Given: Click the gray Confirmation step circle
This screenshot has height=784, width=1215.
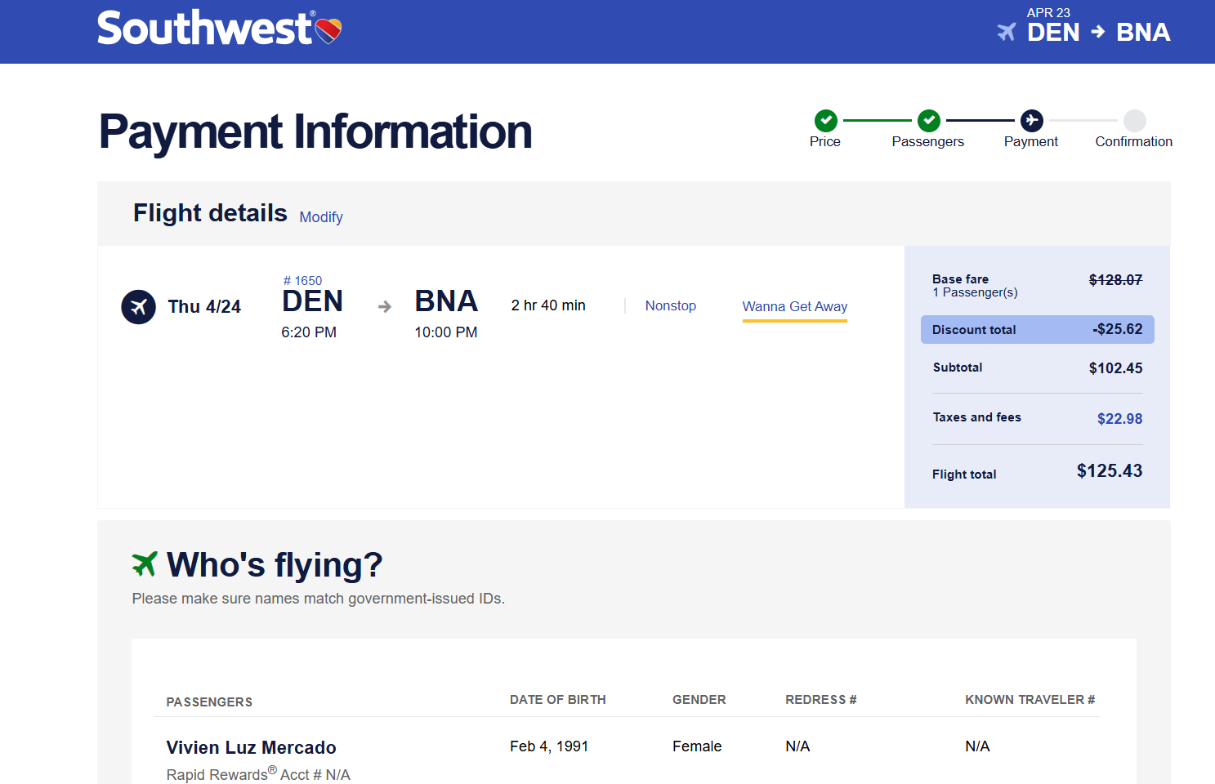Looking at the screenshot, I should pos(1134,121).
